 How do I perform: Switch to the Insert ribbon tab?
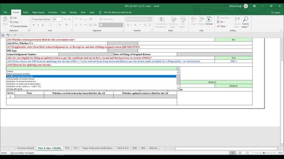[26, 12]
